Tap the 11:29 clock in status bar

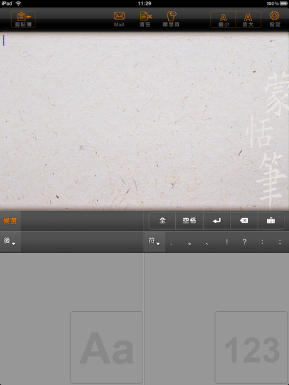coord(144,3)
